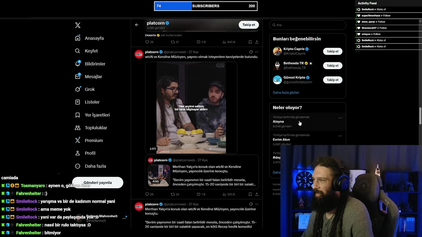Viewport: 422px width, 237px height.
Task: Reply to the Dexerto post with 36 comments
Action: pyautogui.click(x=149, y=42)
